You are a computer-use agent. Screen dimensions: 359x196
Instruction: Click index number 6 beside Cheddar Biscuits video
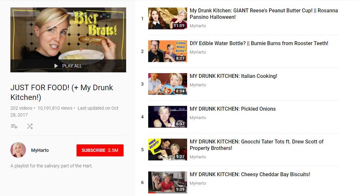pos(142,182)
